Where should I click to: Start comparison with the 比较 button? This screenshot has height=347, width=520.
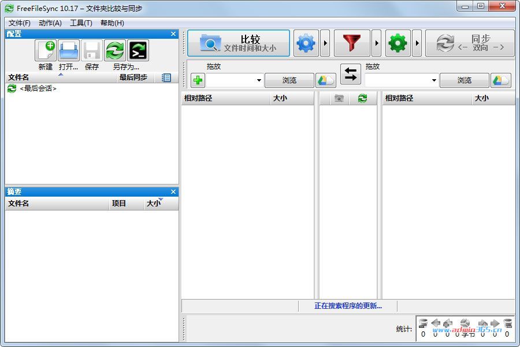coord(239,43)
